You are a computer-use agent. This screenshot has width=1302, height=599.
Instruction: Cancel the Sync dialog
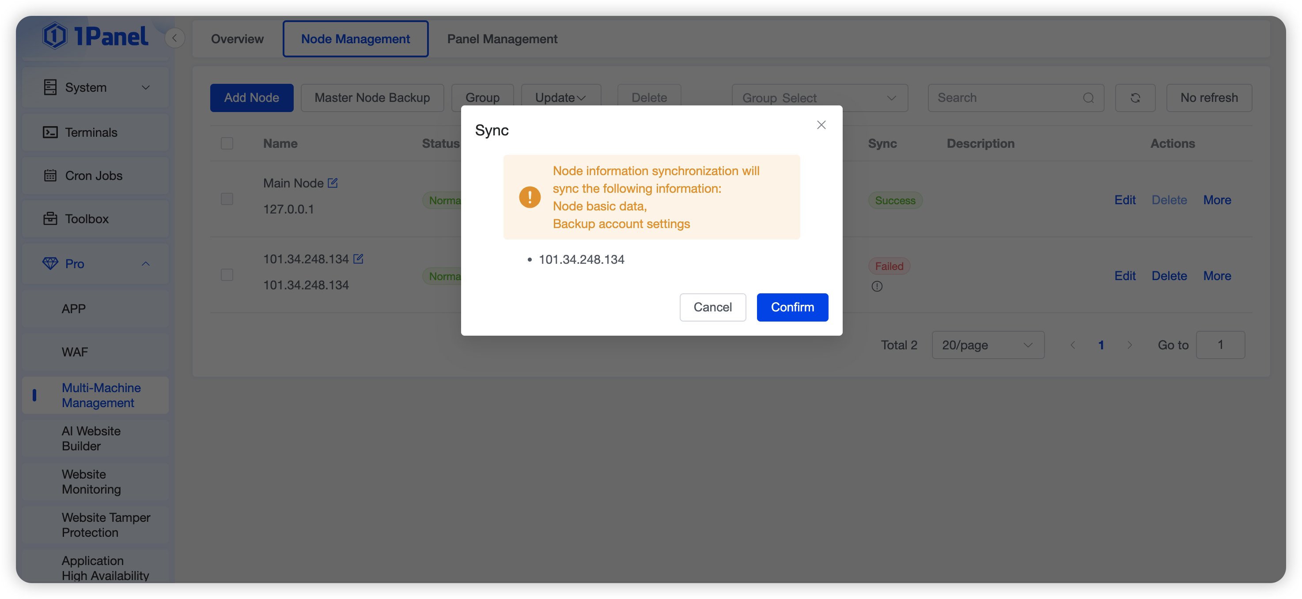[x=712, y=307]
